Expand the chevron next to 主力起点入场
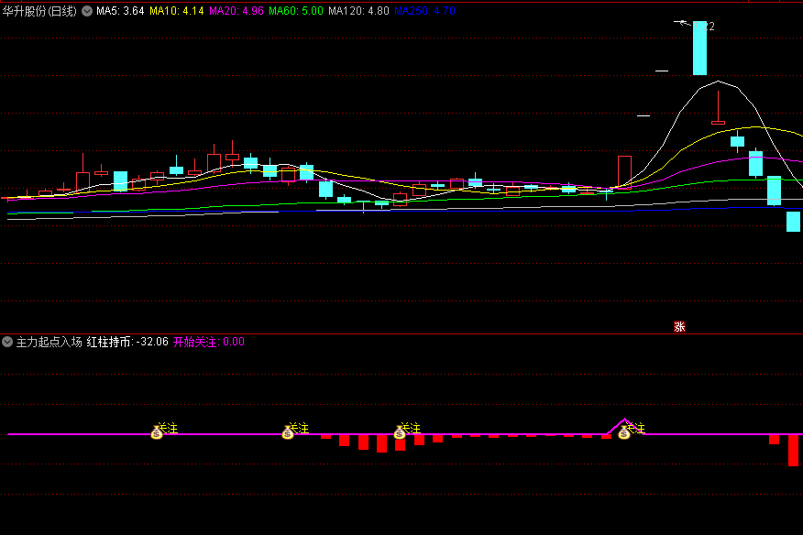 [x=7, y=342]
